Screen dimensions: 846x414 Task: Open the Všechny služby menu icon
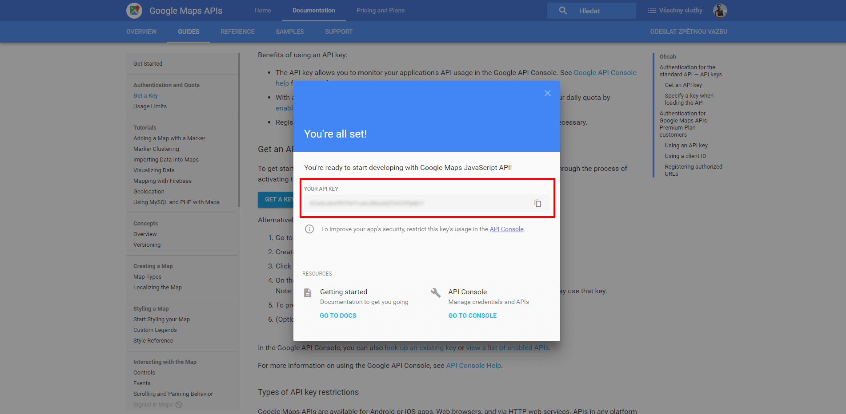[652, 11]
